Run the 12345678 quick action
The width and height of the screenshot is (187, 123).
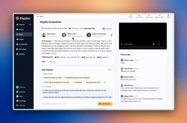pyautogui.click(x=78, y=82)
